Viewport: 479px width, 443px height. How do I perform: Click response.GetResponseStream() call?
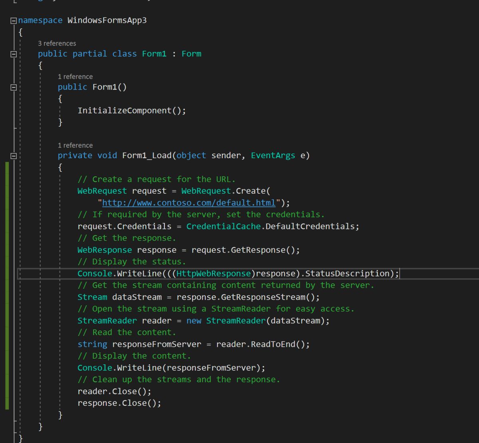click(246, 297)
